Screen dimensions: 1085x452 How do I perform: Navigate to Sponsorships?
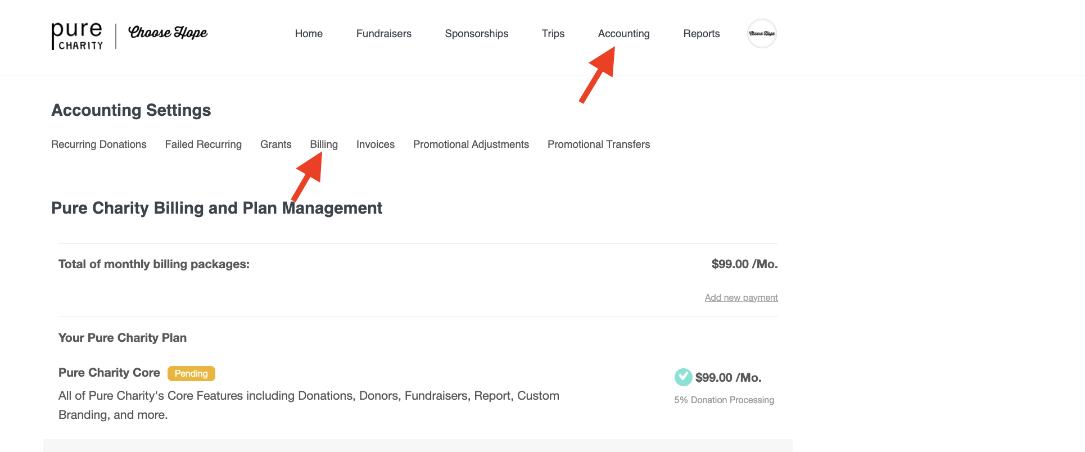click(476, 34)
